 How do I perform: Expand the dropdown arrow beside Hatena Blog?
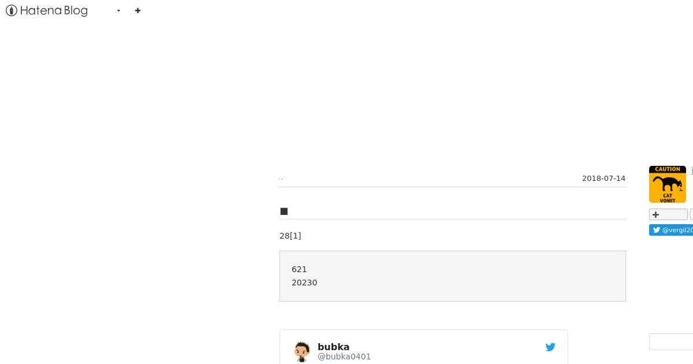[x=118, y=10]
